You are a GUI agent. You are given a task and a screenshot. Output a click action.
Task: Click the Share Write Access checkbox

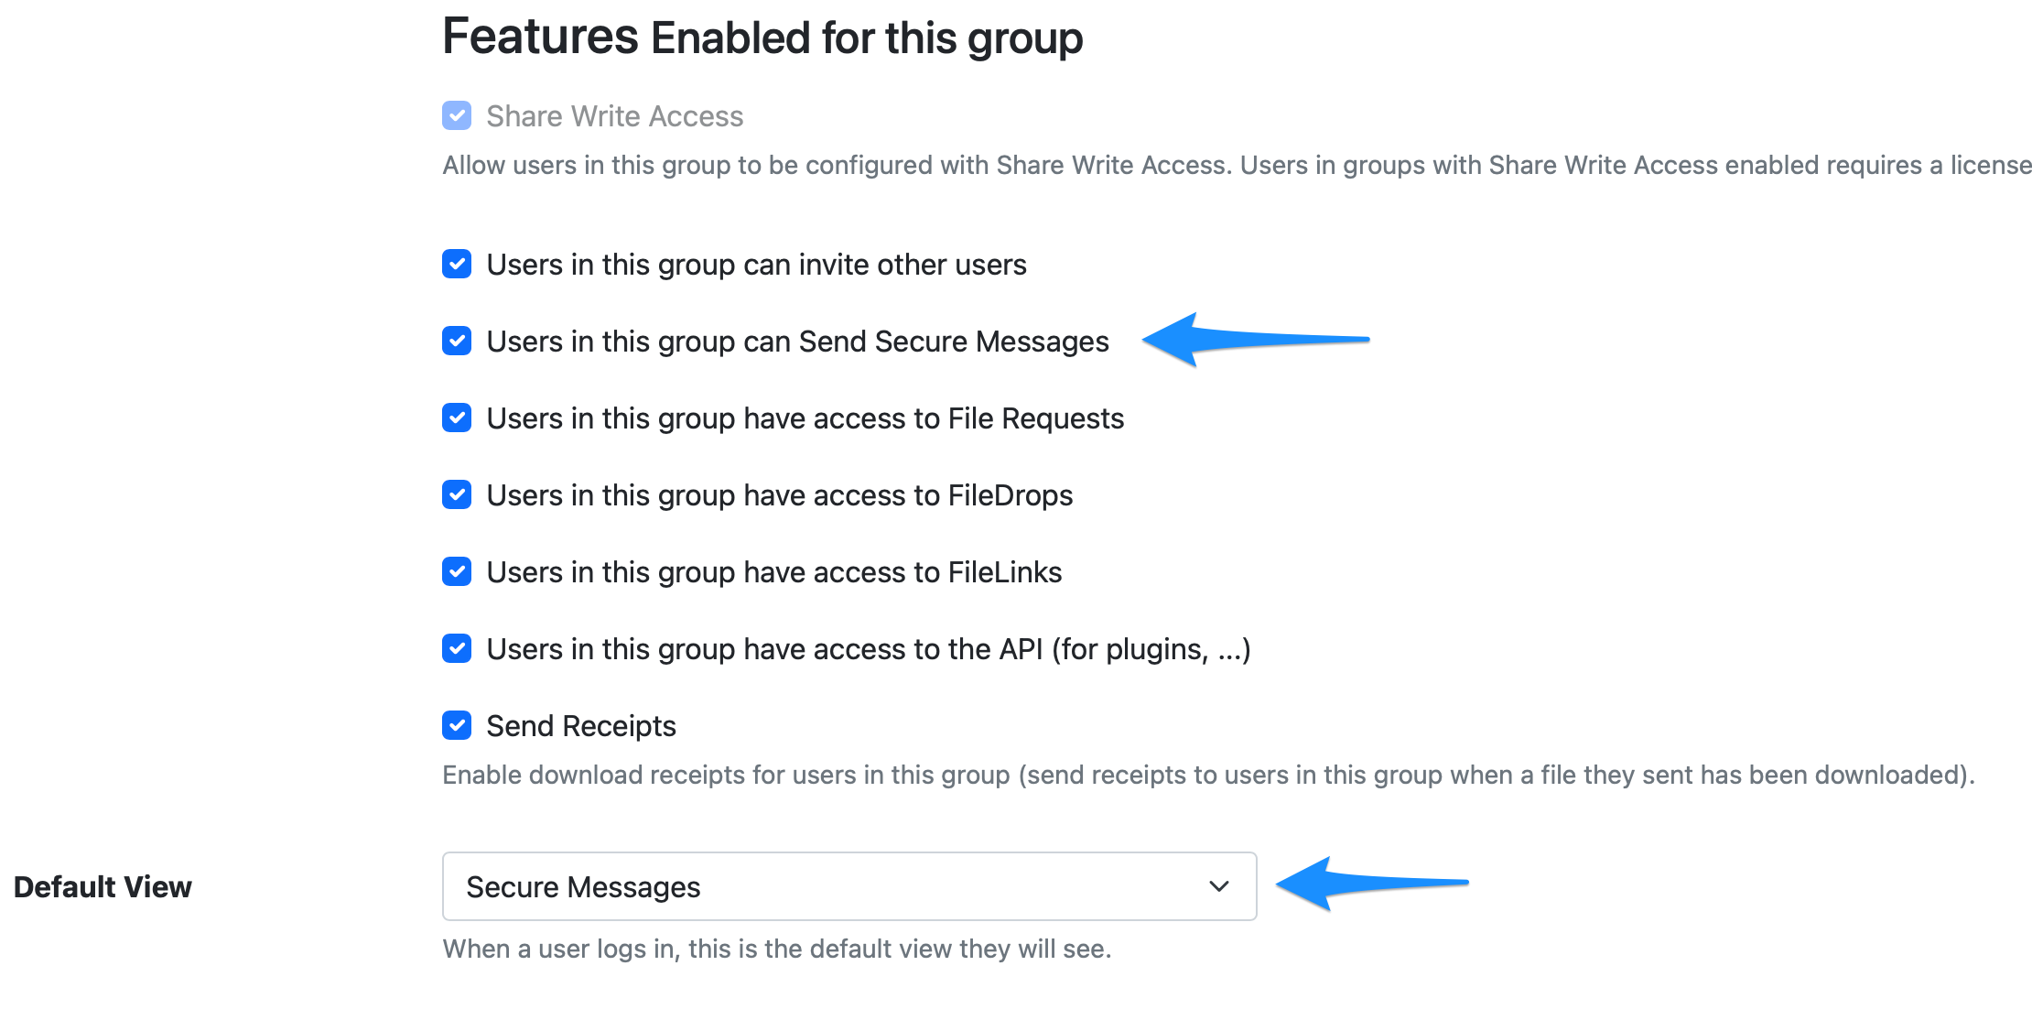(456, 115)
